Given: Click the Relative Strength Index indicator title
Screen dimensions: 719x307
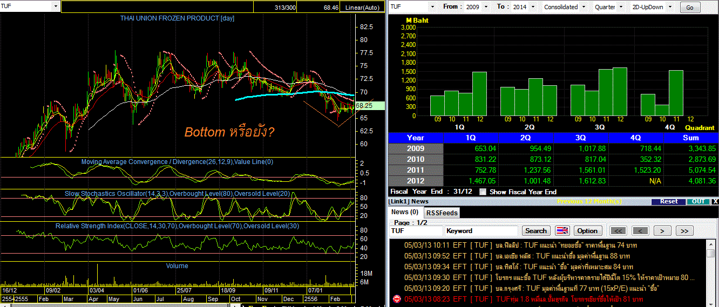Looking at the screenshot, I should point(177,226).
